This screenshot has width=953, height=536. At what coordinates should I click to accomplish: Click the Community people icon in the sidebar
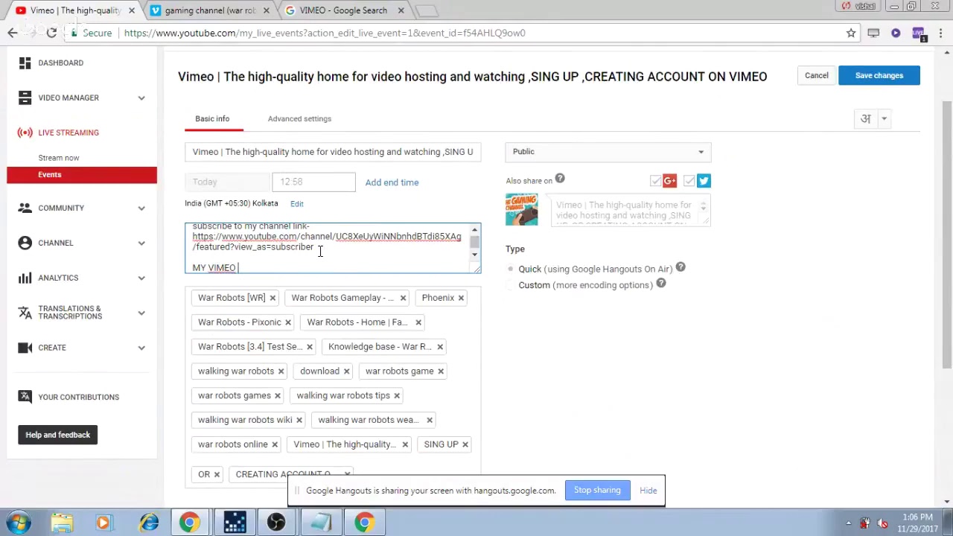point(25,208)
